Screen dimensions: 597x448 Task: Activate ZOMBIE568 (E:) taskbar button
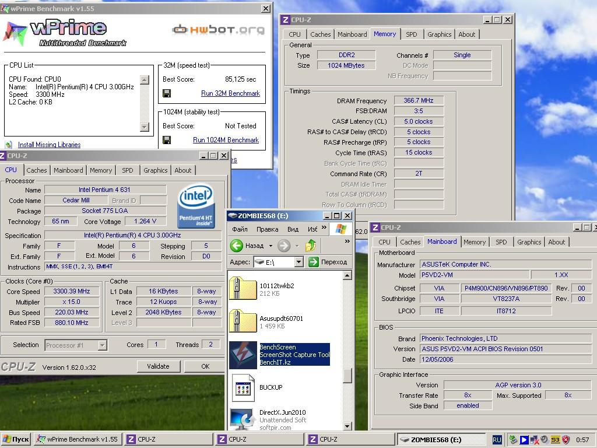(442, 440)
